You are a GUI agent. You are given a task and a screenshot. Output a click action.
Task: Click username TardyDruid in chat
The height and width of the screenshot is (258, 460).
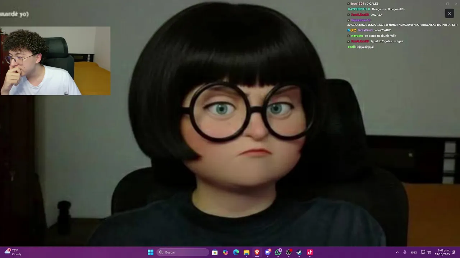[365, 30]
